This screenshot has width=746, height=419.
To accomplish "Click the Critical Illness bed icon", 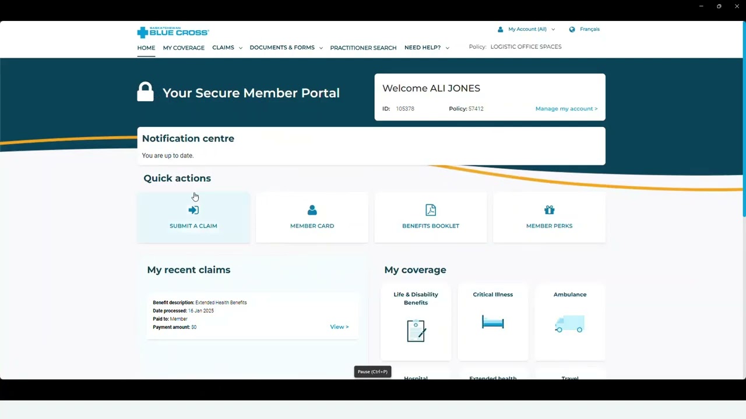I will click(493, 322).
